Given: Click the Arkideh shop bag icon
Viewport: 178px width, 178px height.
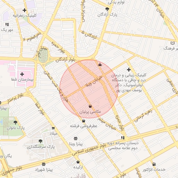Looking at the screenshot, I should (x=78, y=162).
